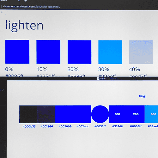The width and height of the screenshot is (158, 158).
Task: Click the '#335dff' hex label on canvas
Action: click(118, 126)
